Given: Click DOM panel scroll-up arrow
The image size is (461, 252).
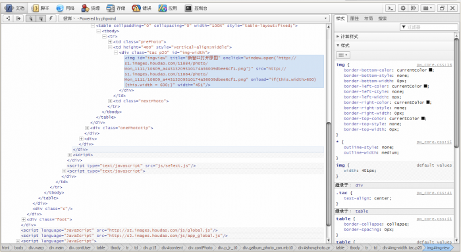Looking at the screenshot, I should pyautogui.click(x=329, y=27).
